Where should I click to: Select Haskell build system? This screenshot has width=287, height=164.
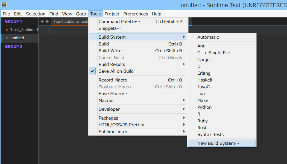[x=222, y=80]
